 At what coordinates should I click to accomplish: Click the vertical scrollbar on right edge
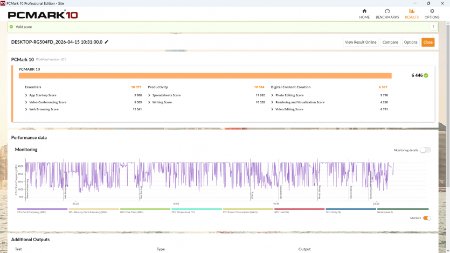(447, 108)
